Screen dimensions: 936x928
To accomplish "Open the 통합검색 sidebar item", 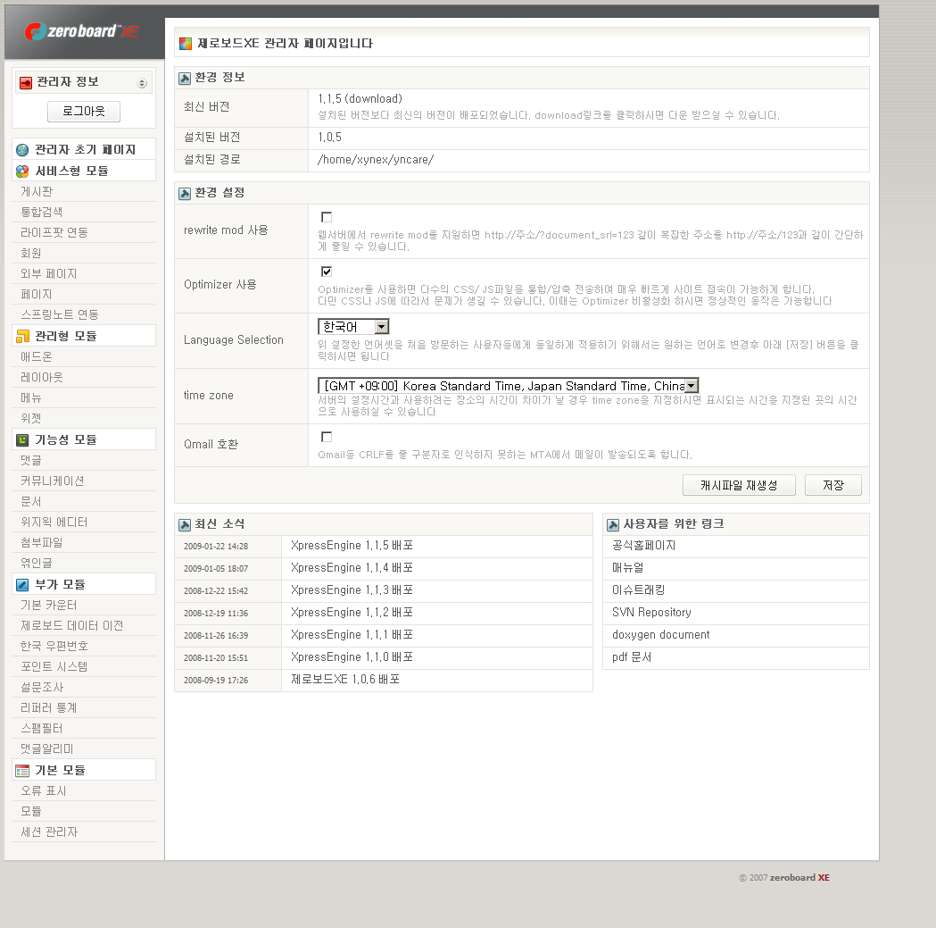I will point(42,213).
